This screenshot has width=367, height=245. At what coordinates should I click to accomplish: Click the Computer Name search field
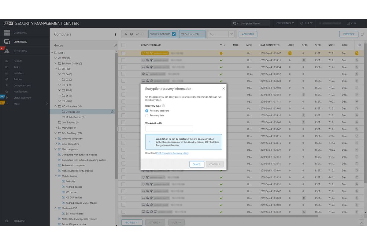point(254,23)
